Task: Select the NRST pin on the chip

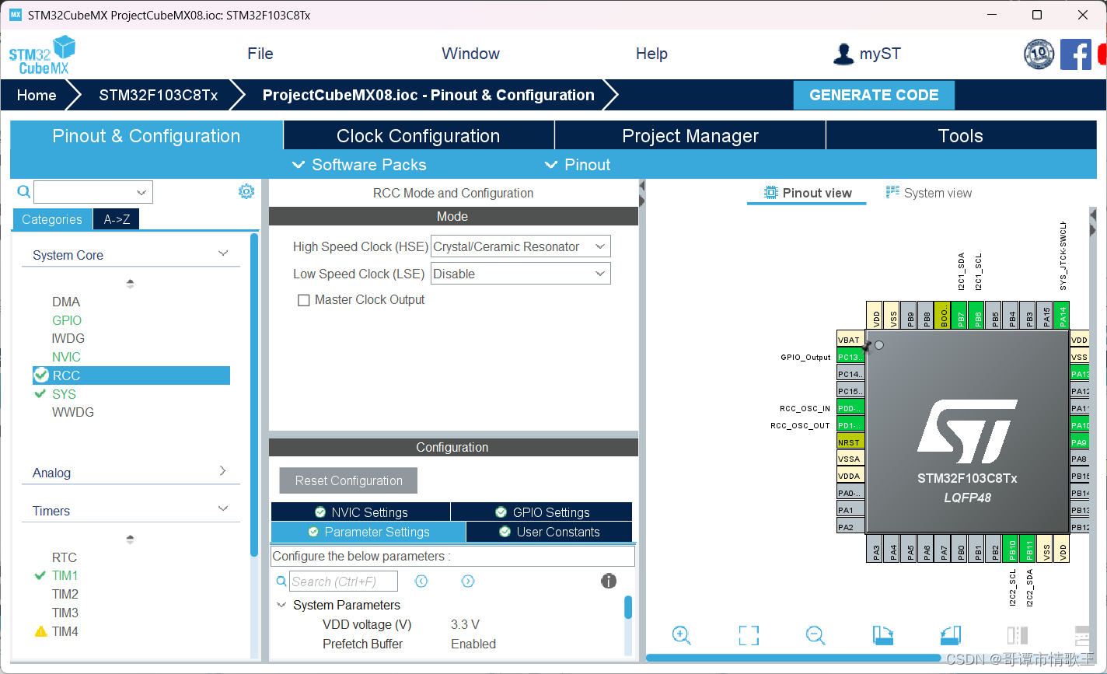Action: [x=850, y=442]
